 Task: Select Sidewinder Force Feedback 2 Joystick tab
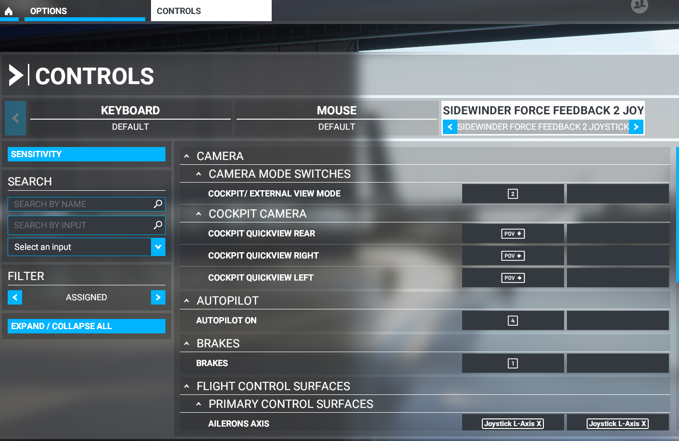(543, 110)
